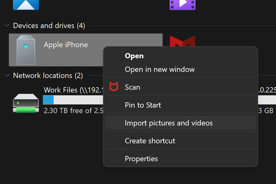Open Properties from the context menu

(180, 159)
